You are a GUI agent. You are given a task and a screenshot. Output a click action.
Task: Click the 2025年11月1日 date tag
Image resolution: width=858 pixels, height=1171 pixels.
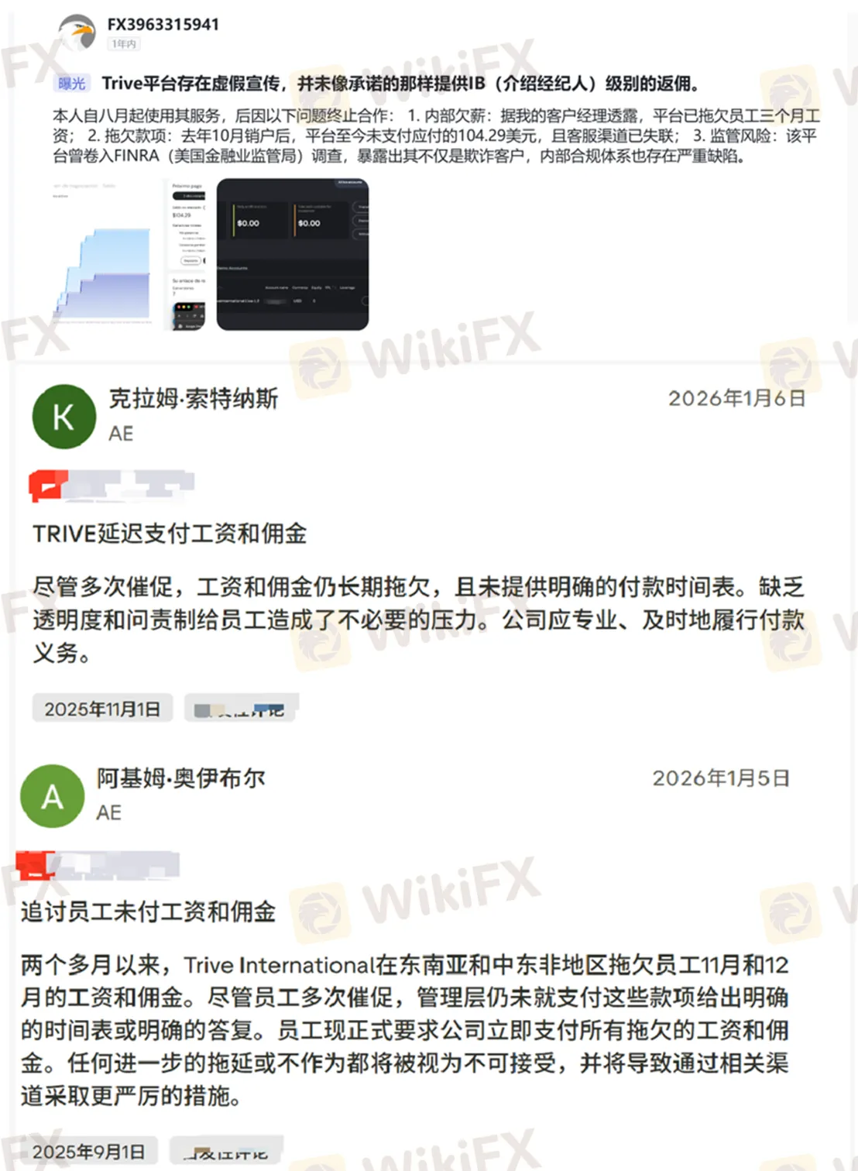[x=102, y=709]
